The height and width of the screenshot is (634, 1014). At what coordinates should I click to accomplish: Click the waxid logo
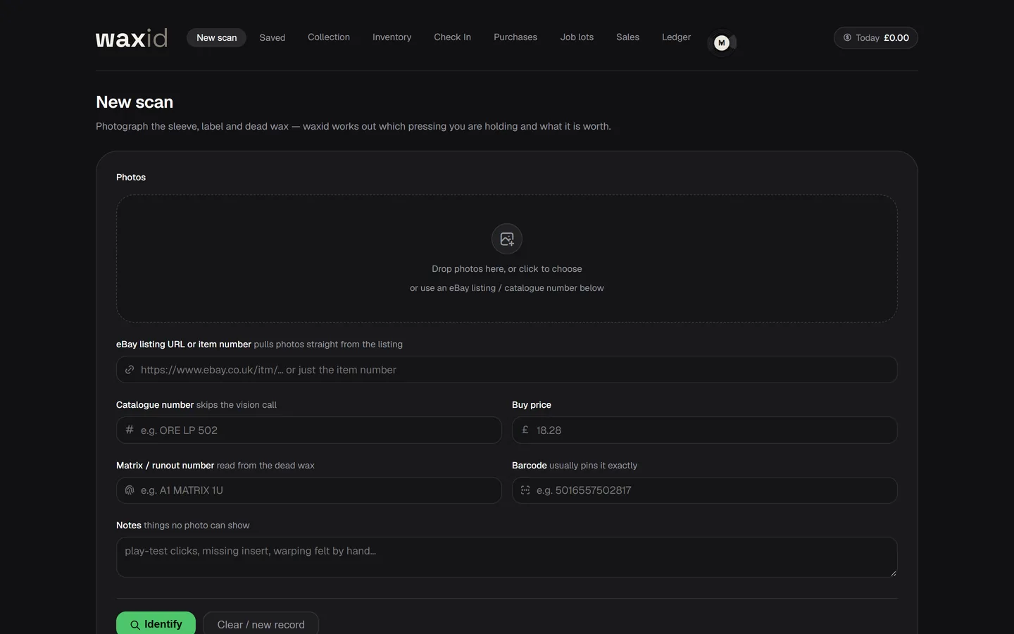coord(132,38)
